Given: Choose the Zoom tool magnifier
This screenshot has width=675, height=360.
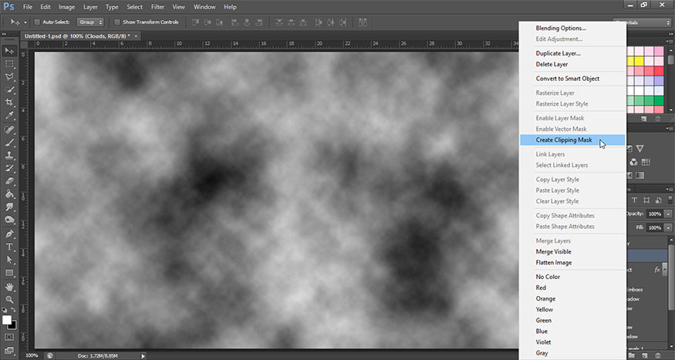Looking at the screenshot, I should [x=10, y=298].
